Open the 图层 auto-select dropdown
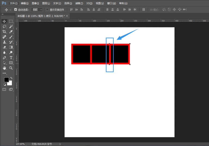 coord(37,10)
